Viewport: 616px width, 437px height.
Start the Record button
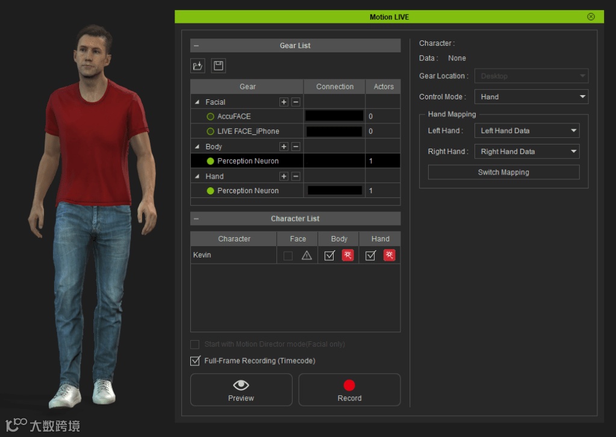click(x=349, y=389)
